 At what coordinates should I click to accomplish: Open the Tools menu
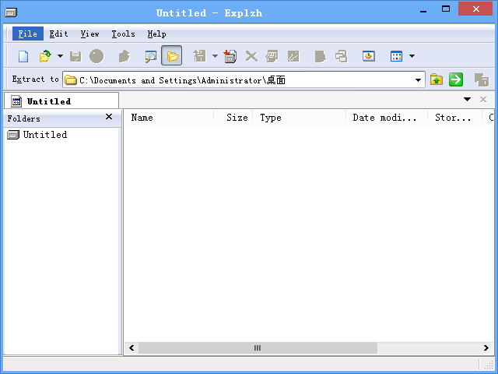pos(123,34)
